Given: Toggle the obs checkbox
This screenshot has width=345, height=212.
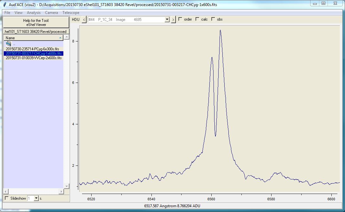Looking at the screenshot, I should [213, 19].
